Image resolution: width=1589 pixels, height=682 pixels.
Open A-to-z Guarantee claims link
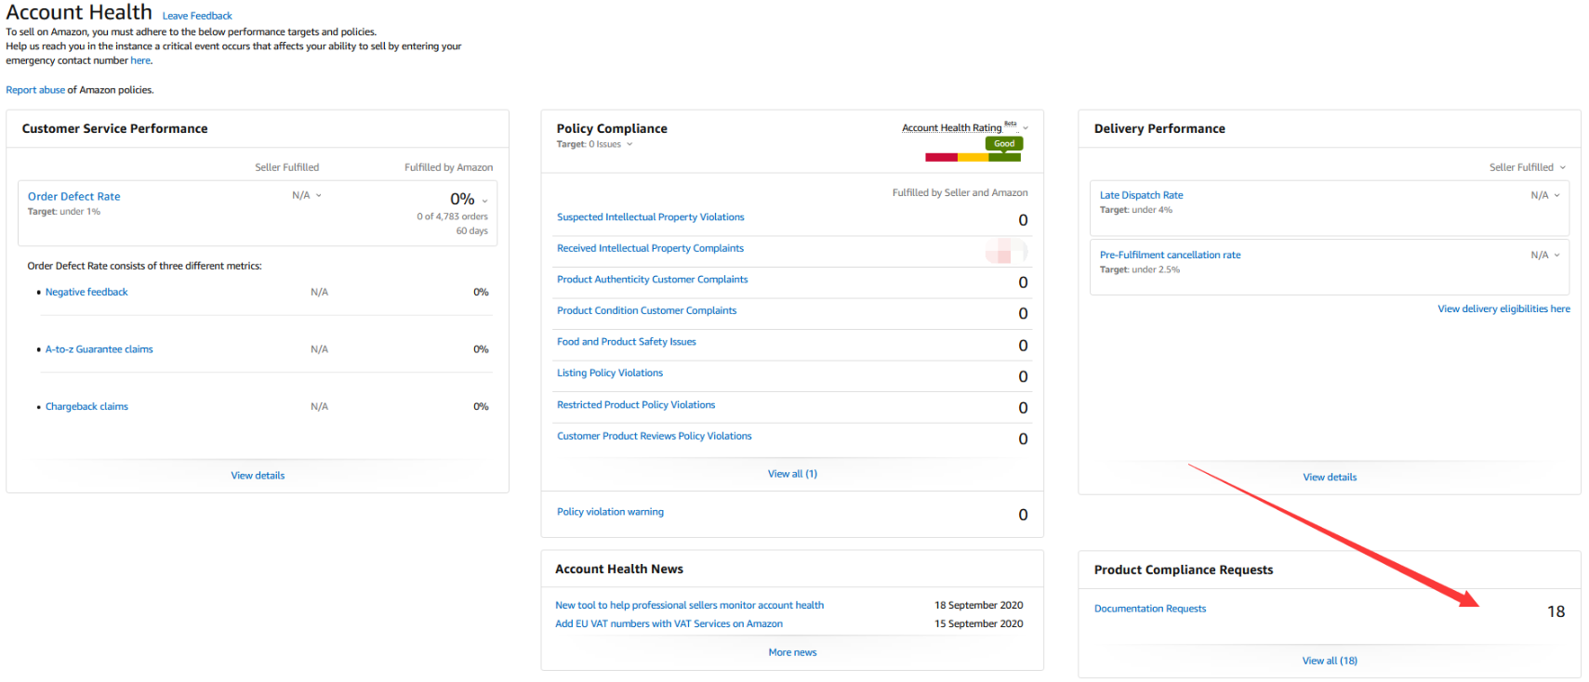(x=99, y=349)
